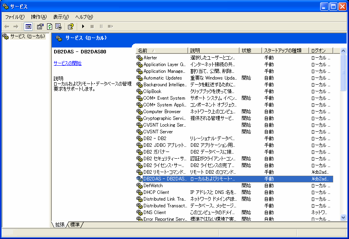Select the DB2 ライセンス・サー... service
349x239 pixels.
pos(234,165)
